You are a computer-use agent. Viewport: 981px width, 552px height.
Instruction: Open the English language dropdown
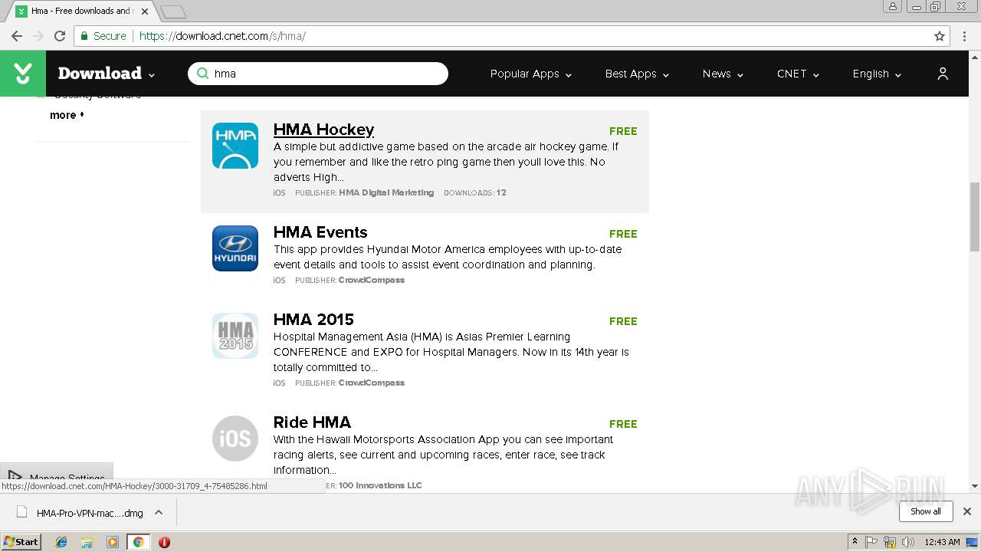pyautogui.click(x=877, y=74)
